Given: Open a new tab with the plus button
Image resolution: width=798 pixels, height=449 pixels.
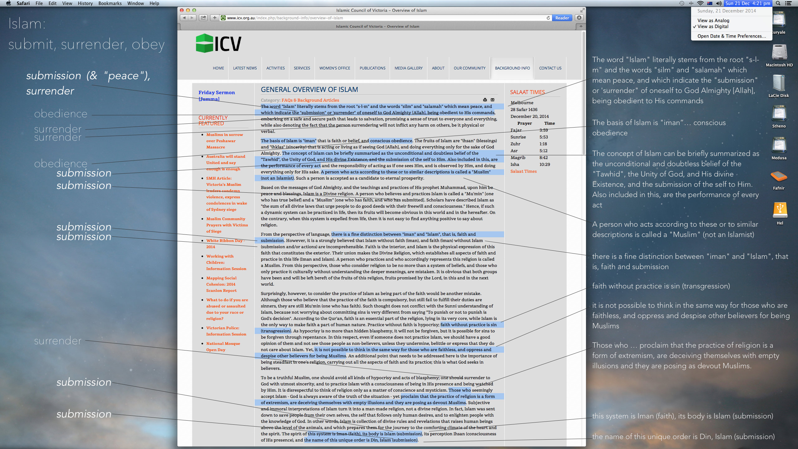Looking at the screenshot, I should coord(581,27).
